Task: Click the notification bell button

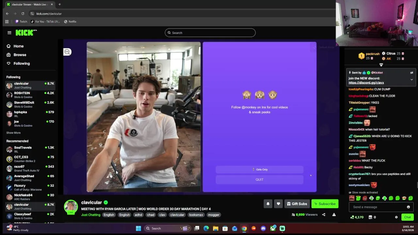Action: pyautogui.click(x=268, y=204)
